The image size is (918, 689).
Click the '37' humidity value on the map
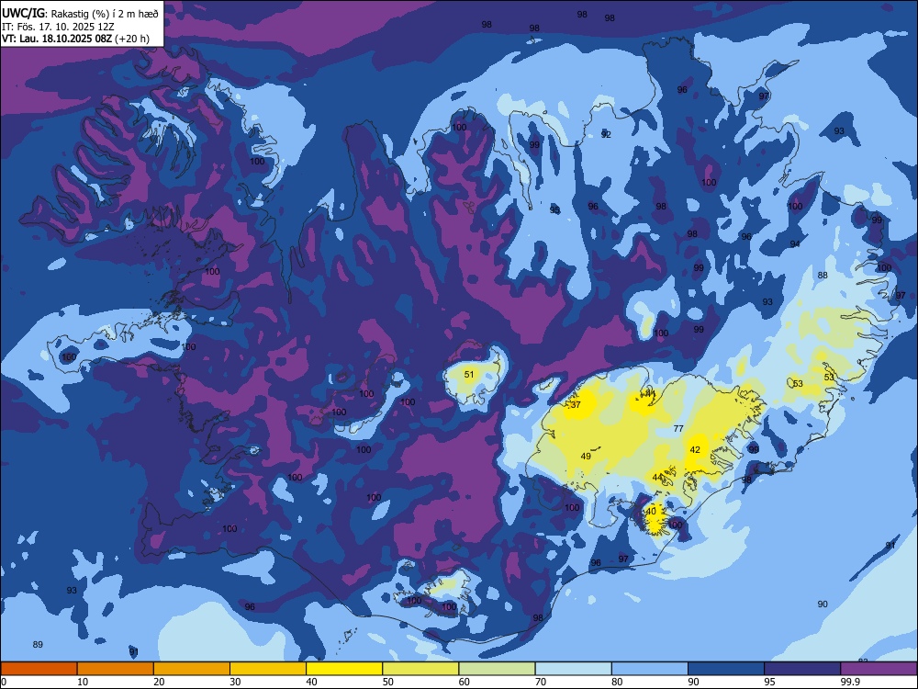[576, 405]
